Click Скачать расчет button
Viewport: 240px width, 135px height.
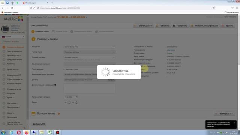[x=143, y=26]
